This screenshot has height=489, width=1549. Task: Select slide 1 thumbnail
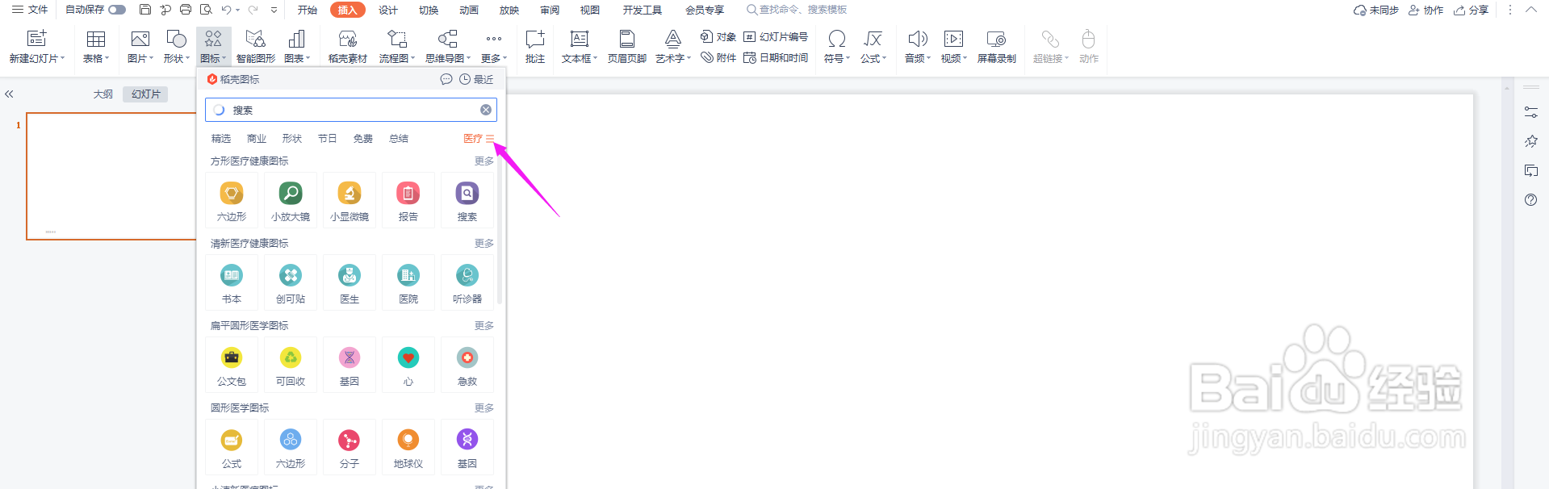(111, 176)
